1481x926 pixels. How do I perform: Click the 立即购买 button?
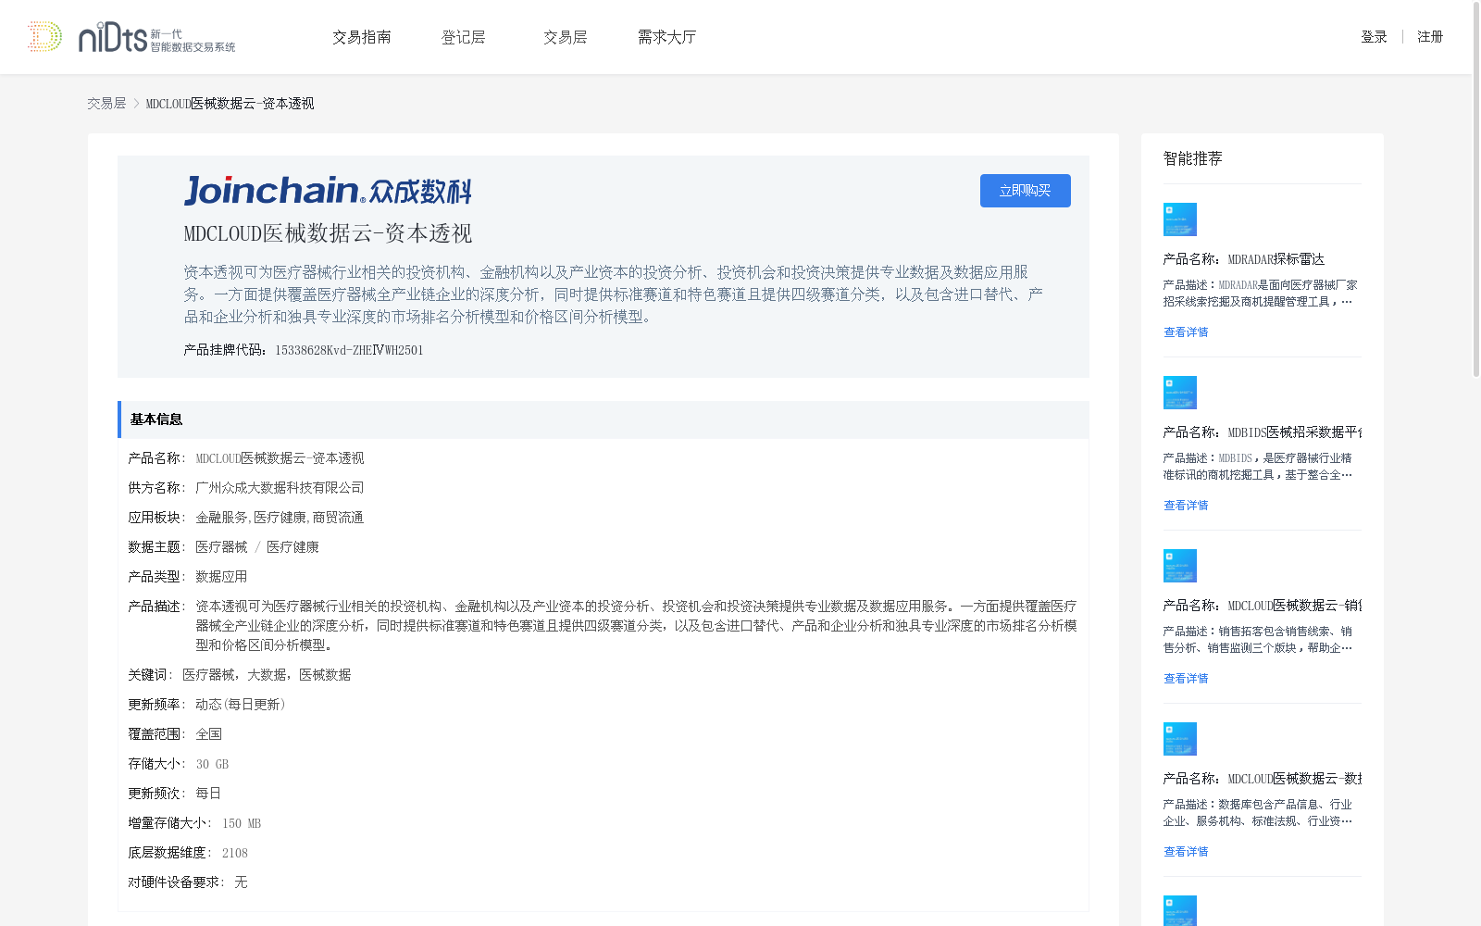[x=1025, y=191]
